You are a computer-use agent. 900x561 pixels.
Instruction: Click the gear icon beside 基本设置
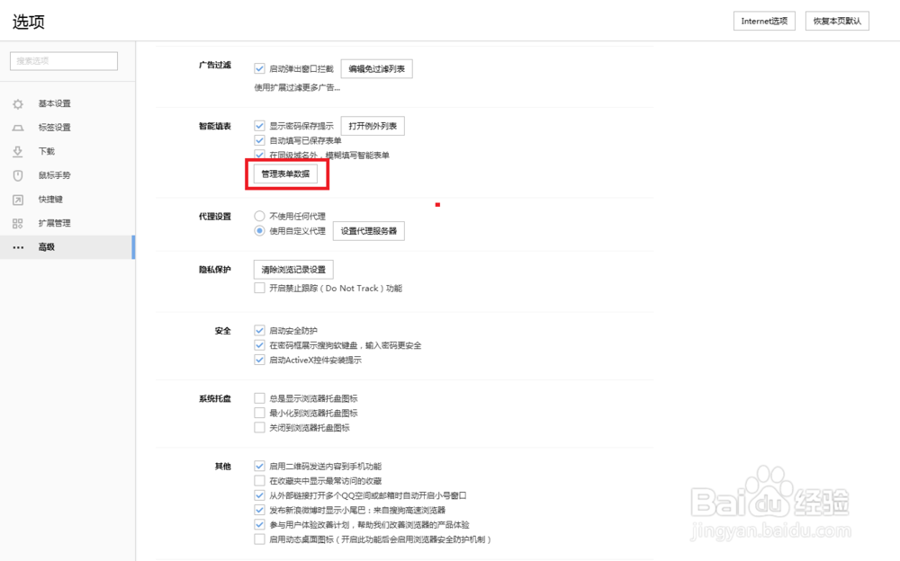[17, 103]
